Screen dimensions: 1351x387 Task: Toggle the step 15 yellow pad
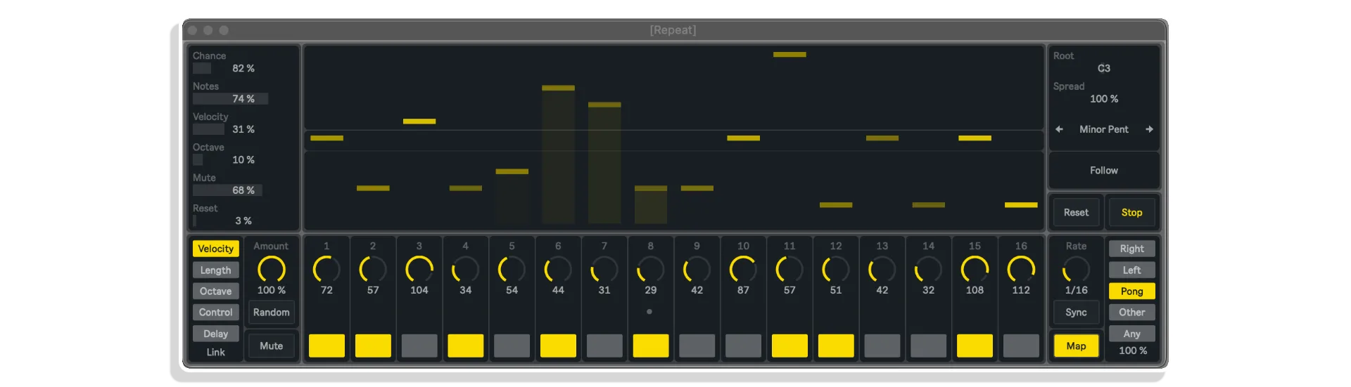pos(975,346)
